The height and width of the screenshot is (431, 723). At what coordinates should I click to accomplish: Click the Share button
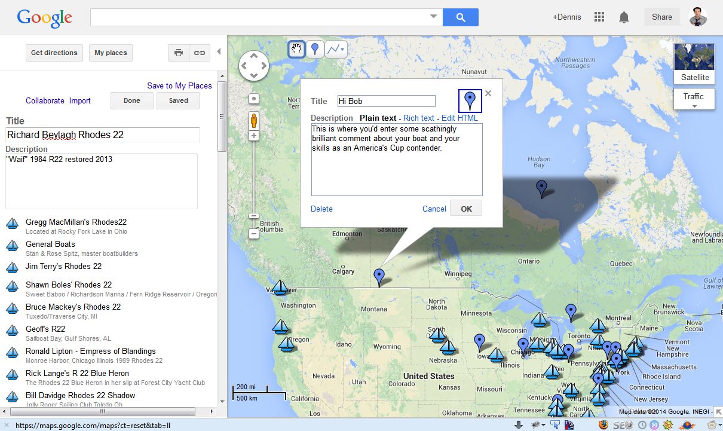click(662, 17)
